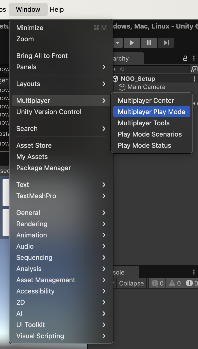198x349 pixels.
Task: Lock the Hierarchy panel with the padlock icon
Action: tap(185, 58)
